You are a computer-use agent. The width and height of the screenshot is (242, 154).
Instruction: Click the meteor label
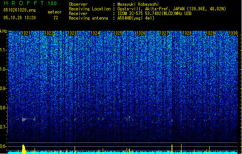tap(55, 12)
